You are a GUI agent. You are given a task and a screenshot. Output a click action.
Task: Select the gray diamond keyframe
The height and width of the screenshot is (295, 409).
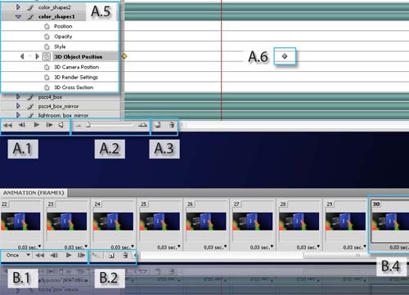tap(285, 56)
